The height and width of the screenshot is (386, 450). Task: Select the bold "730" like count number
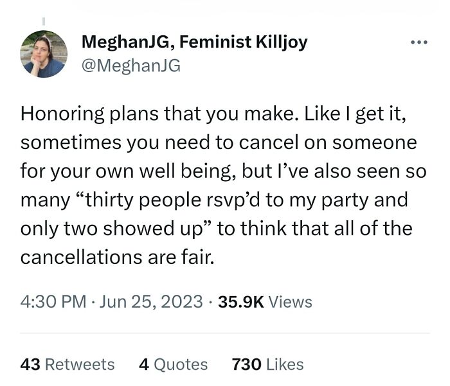coord(246,365)
